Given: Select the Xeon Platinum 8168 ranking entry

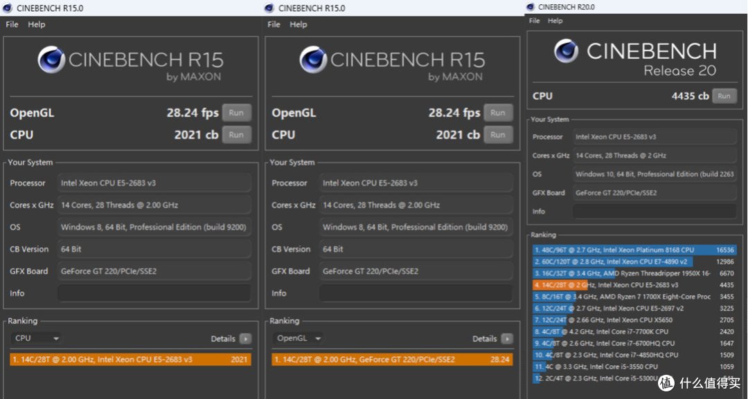Looking at the screenshot, I should [x=634, y=250].
